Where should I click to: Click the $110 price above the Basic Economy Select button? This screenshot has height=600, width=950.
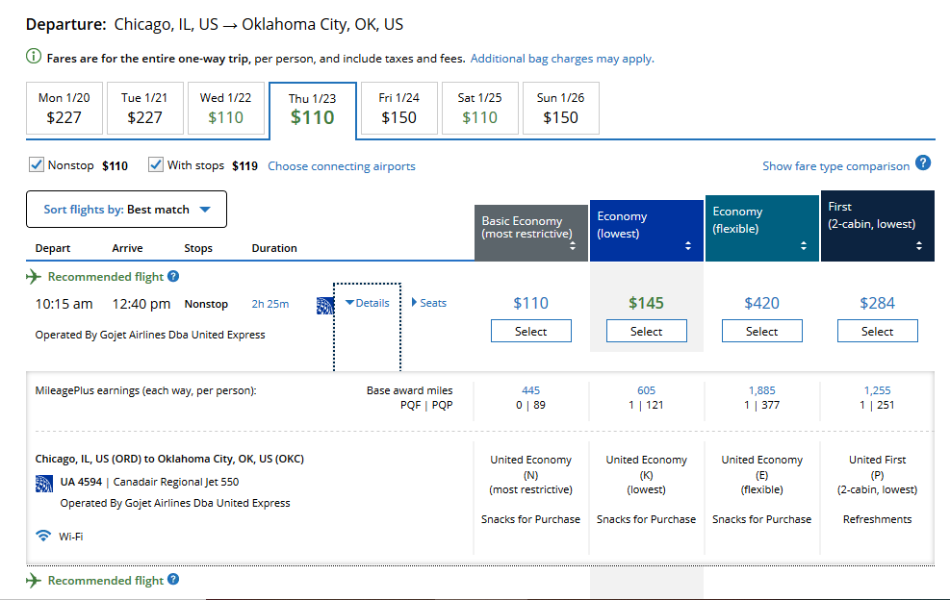coord(530,303)
